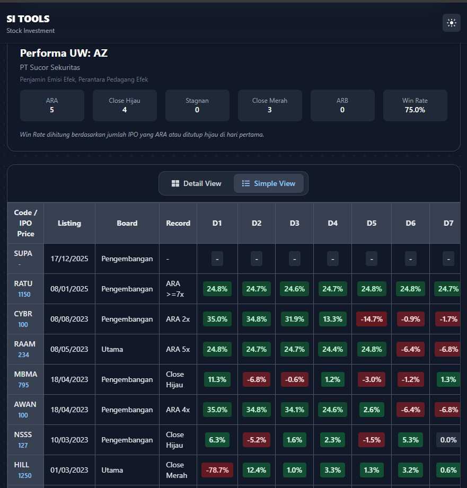
Task: Click HILL's -78.7% D1 badge
Action: (217, 470)
